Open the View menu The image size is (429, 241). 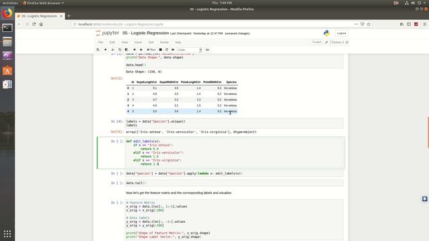pos(125,42)
